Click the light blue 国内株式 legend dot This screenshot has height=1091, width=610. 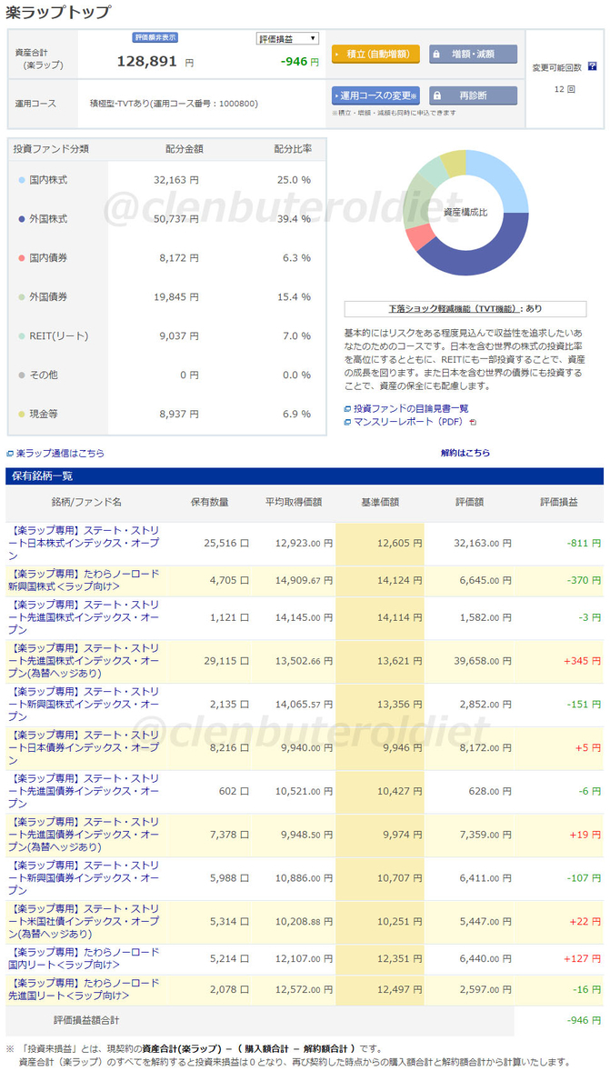[x=21, y=180]
